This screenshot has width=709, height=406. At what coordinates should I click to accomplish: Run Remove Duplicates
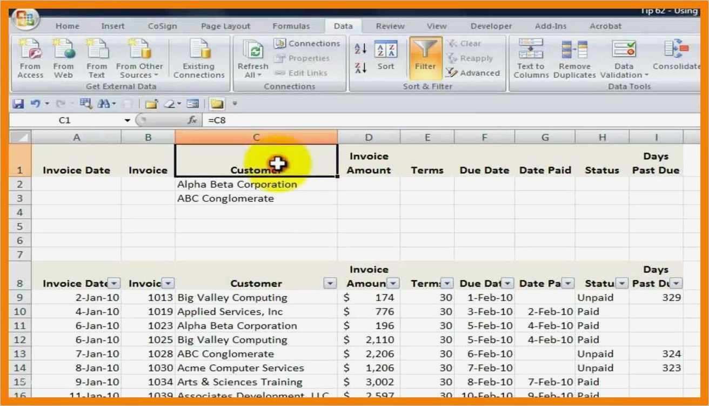(x=575, y=59)
